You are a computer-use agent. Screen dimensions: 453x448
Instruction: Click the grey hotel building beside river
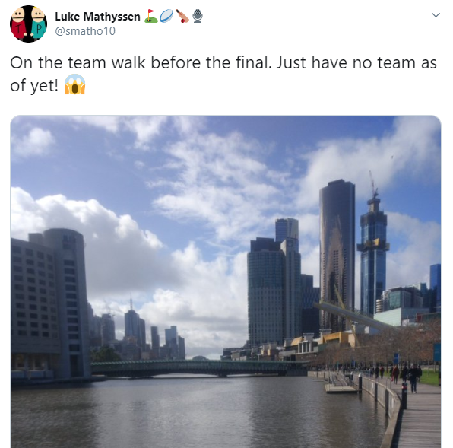point(49,303)
